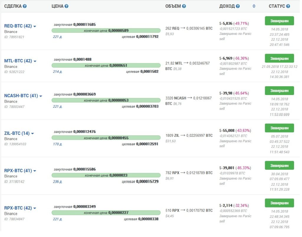Expand the REQ-BTC (42) dropdown arrow
The width and height of the screenshot is (302, 237).
[35, 26]
